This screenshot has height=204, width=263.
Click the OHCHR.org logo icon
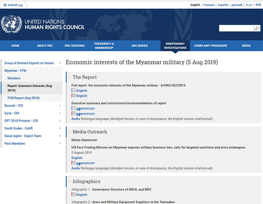tap(5, 5)
